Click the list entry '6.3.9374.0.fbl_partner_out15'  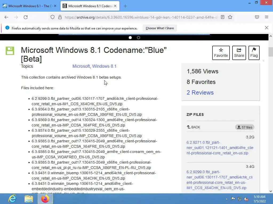point(87,133)
